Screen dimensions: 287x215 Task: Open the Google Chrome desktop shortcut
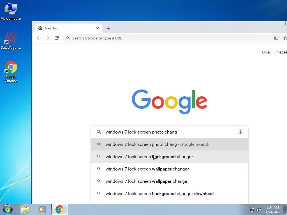click(x=11, y=72)
